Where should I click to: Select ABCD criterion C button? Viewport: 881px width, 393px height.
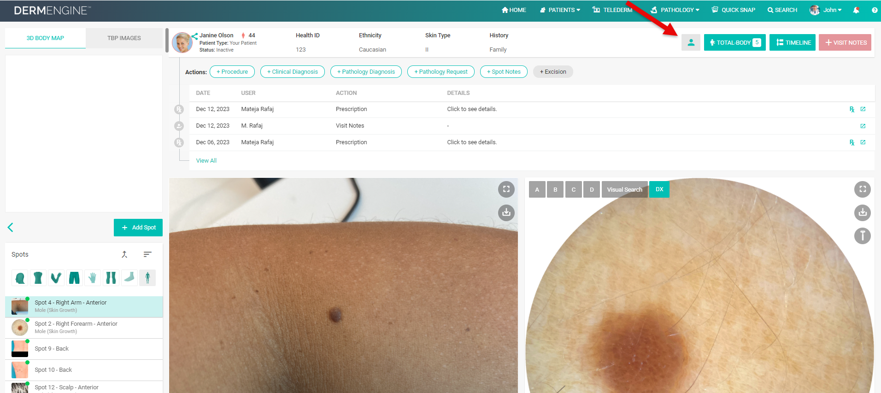[x=574, y=189]
